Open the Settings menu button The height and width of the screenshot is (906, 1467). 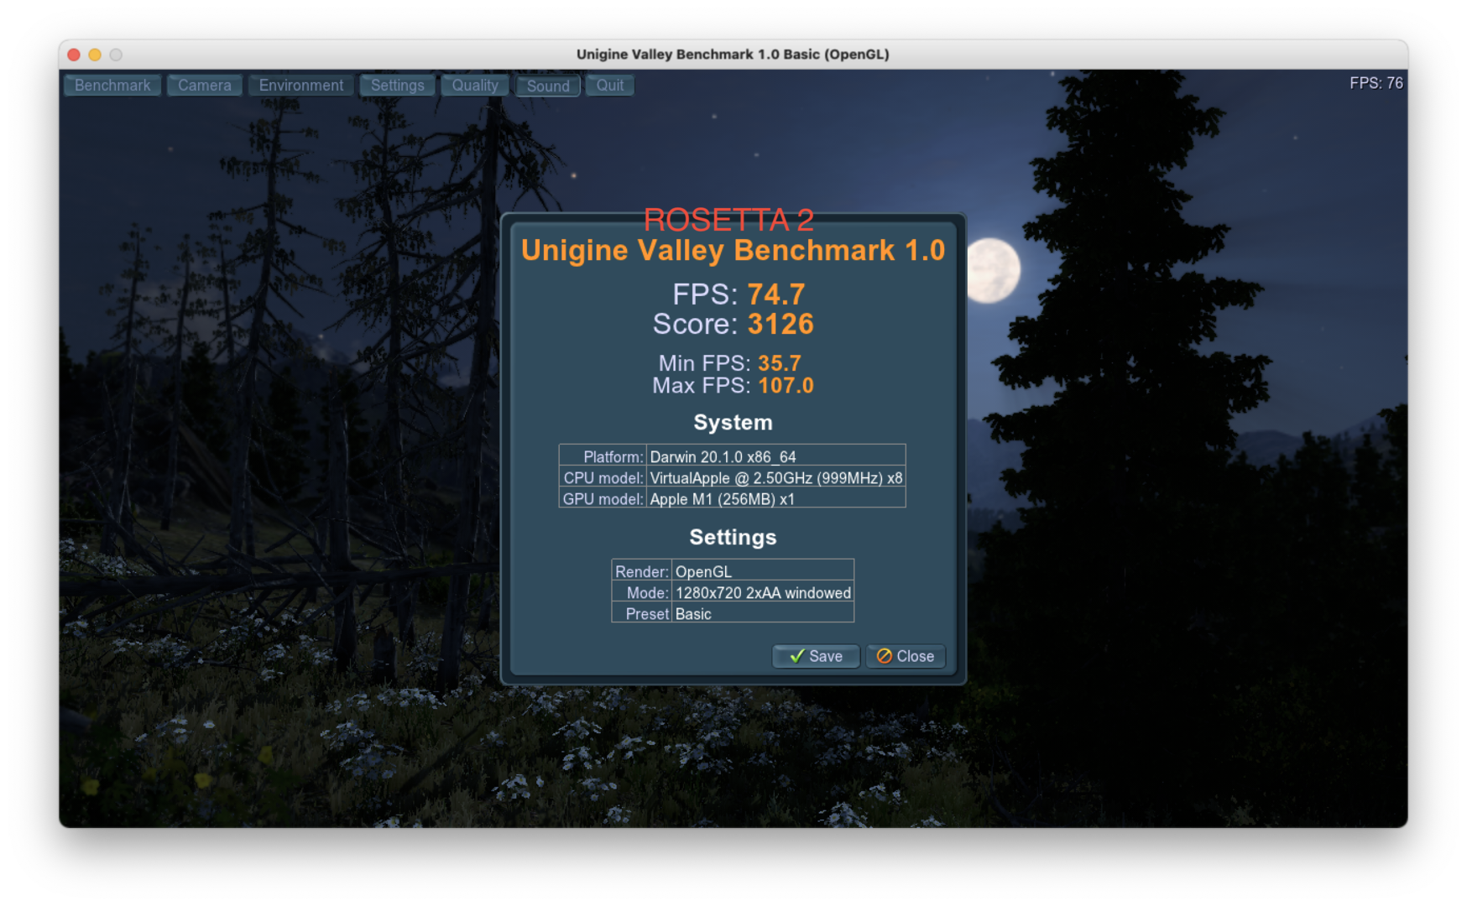[398, 86]
